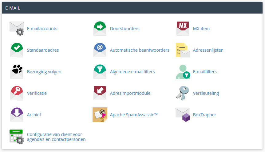Collapse the E-MAIL section header
This screenshot has height=152, width=265.
click(132, 8)
